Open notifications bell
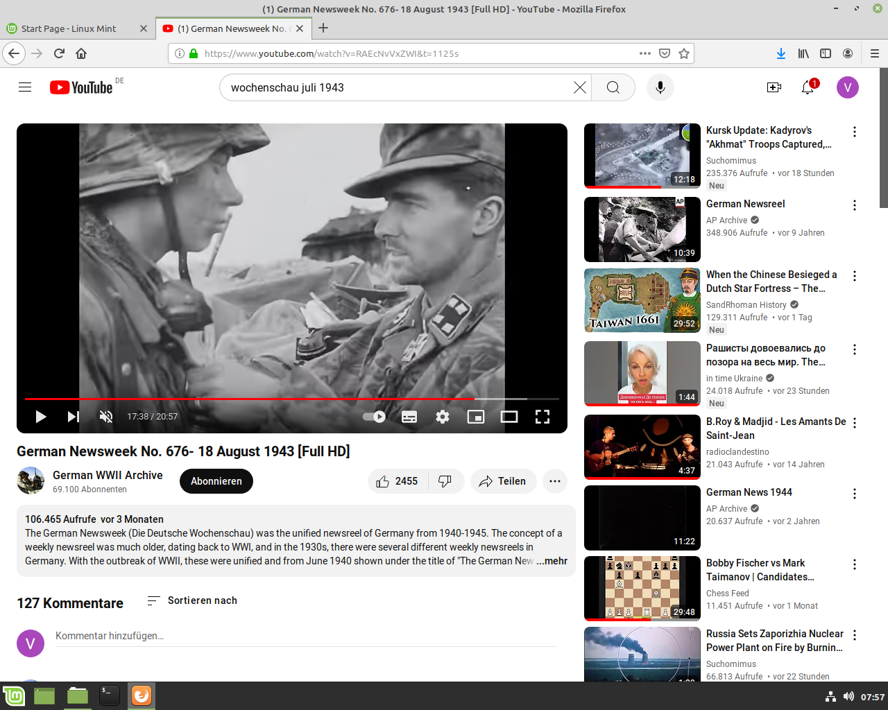The width and height of the screenshot is (888, 710). pos(808,87)
